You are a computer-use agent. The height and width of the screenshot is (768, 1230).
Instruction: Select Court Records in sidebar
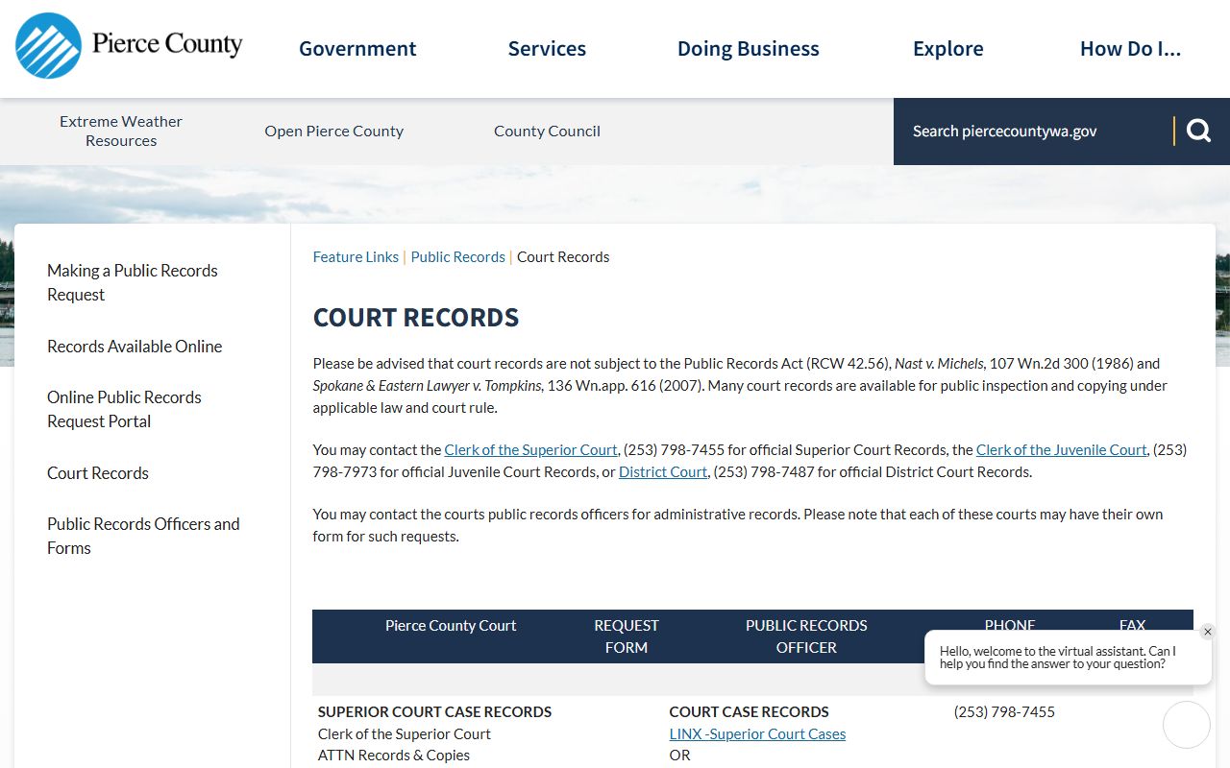click(98, 473)
